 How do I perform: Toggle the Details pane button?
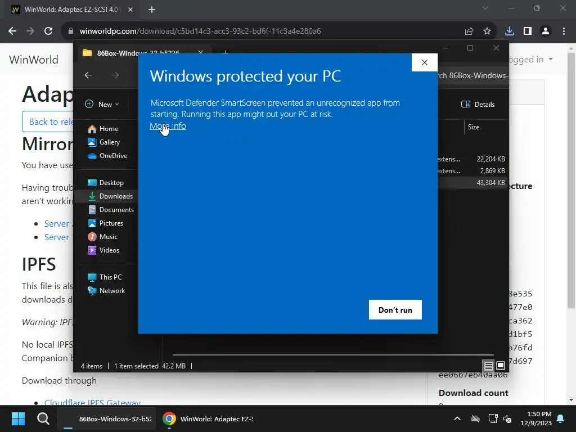[478, 104]
